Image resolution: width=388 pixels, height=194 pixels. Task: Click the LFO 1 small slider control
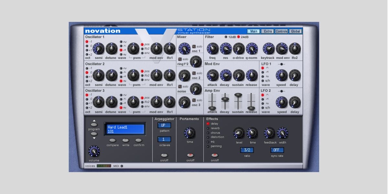[281, 64]
